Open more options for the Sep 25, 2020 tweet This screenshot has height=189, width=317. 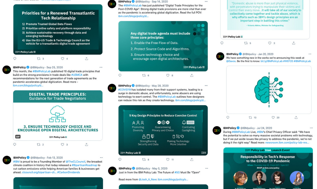101,67
